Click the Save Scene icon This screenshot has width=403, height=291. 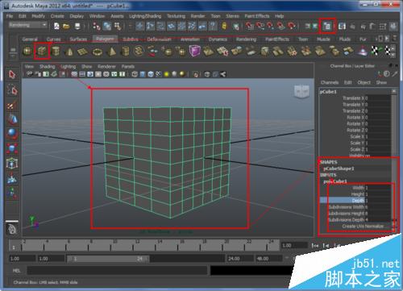tap(77, 26)
